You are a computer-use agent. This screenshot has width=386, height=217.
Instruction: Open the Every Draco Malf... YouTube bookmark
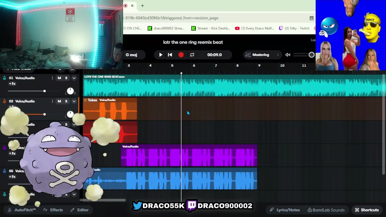pos(255,28)
